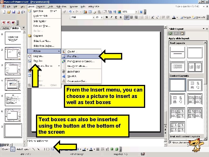This screenshot has height=157, width=209.
Task: Select WordArt from Picture submenu
Action: (x=82, y=76)
